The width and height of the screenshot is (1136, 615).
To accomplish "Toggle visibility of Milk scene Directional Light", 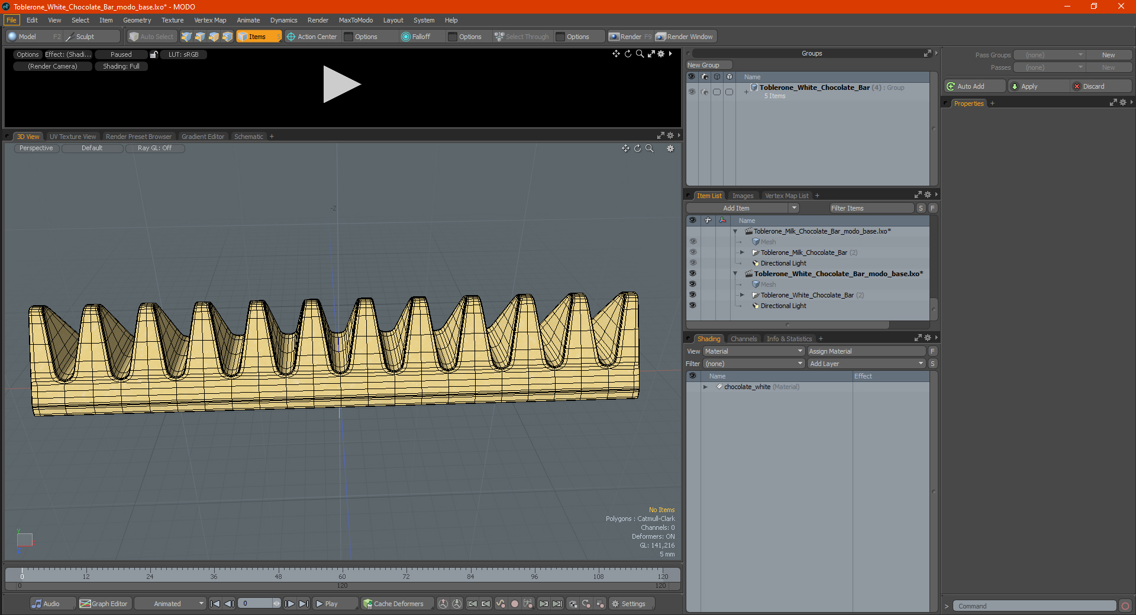I will (693, 263).
